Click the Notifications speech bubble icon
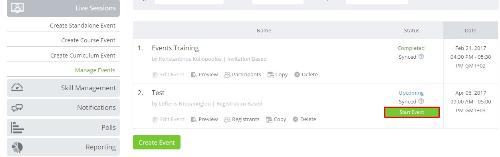The image size is (500, 157). [x=17, y=107]
